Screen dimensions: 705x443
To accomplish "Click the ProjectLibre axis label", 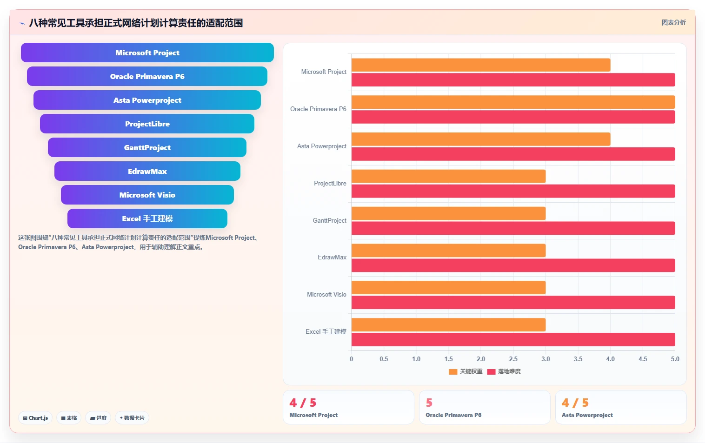I will [x=330, y=184].
